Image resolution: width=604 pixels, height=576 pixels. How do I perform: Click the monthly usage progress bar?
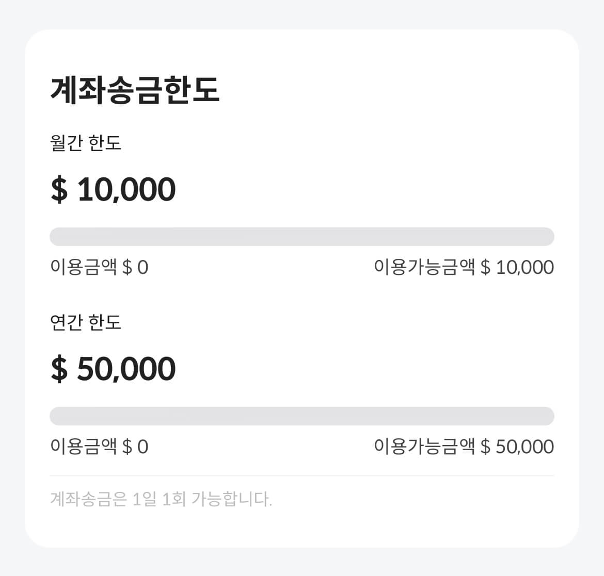click(301, 236)
